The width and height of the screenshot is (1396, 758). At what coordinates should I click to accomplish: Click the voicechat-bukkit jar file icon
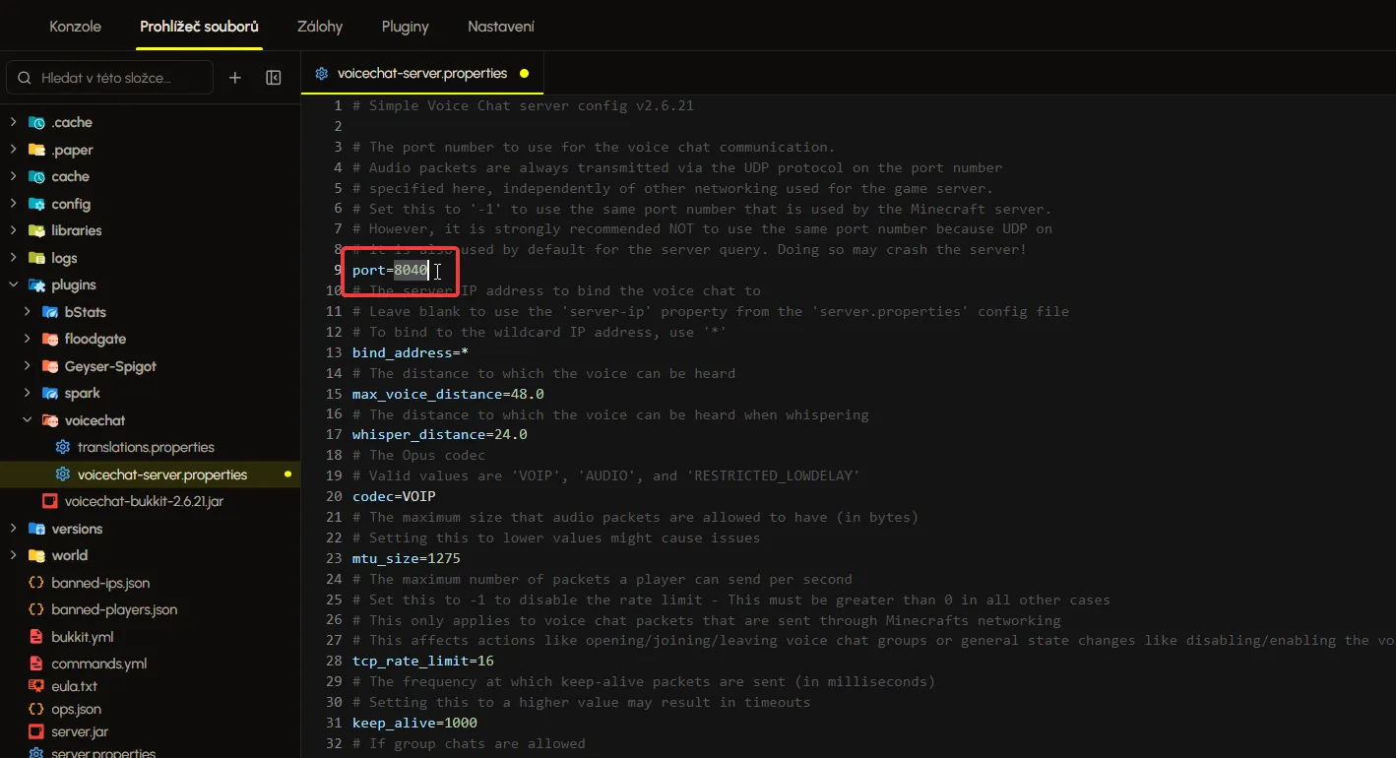[49, 502]
